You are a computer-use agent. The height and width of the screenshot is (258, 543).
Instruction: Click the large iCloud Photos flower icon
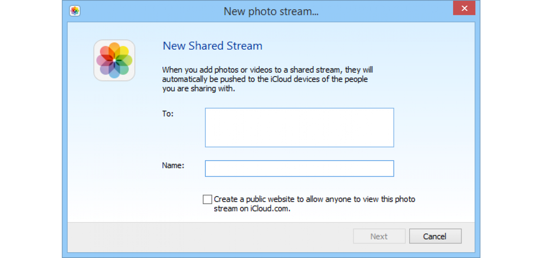click(114, 60)
